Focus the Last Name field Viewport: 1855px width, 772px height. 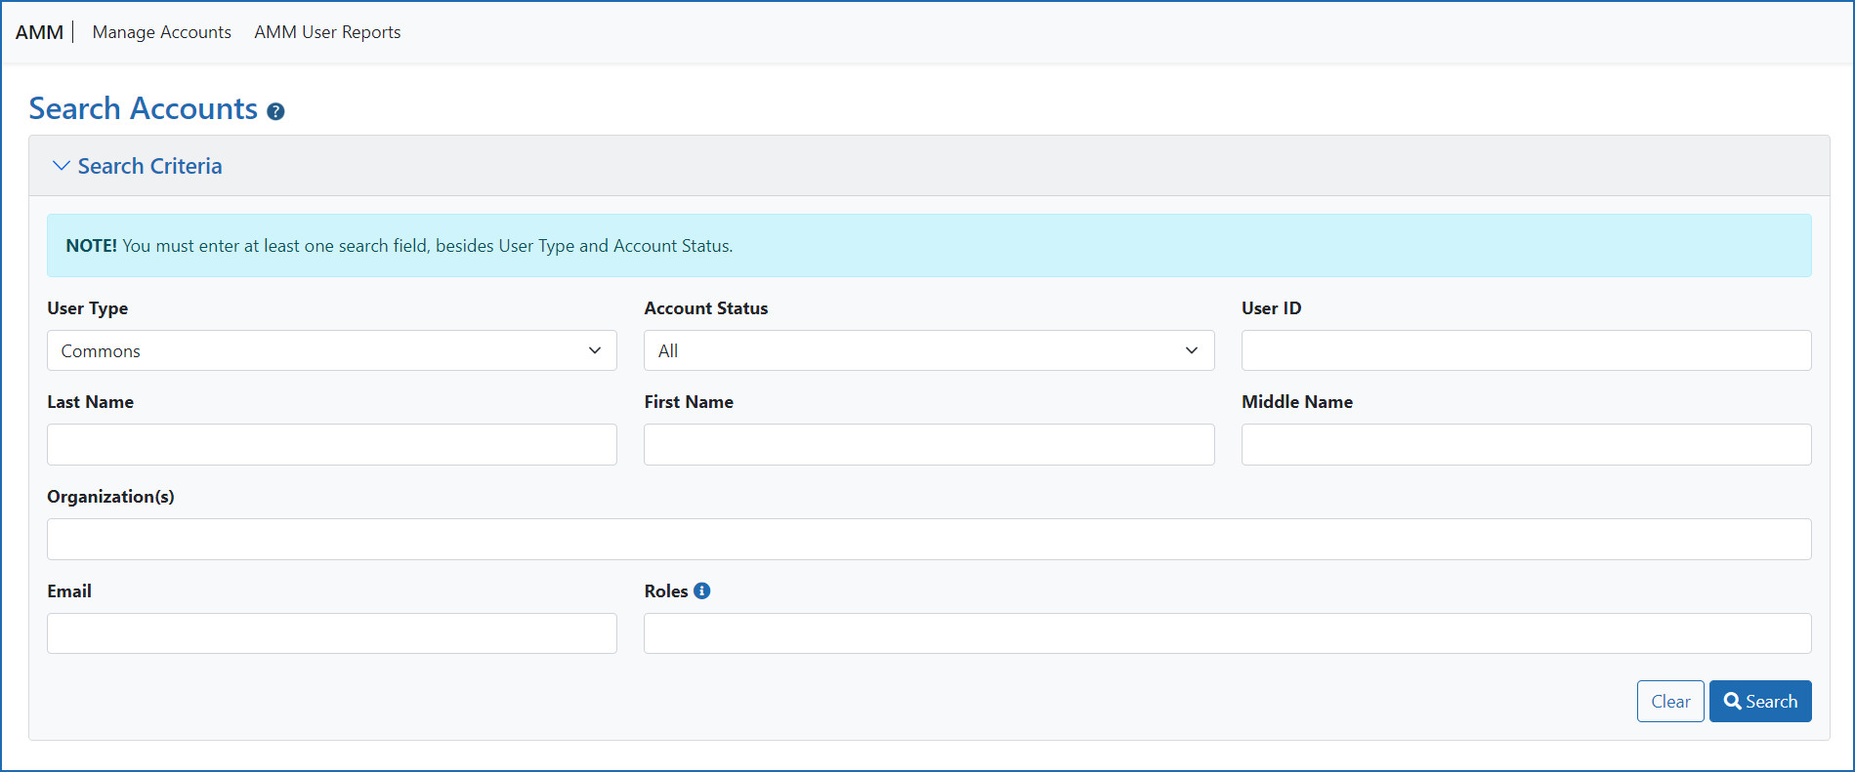click(x=332, y=444)
